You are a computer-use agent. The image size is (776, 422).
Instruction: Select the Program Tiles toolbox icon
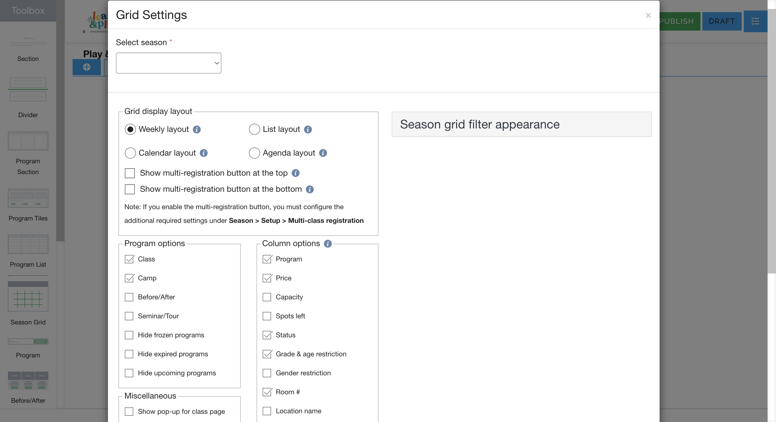point(28,198)
